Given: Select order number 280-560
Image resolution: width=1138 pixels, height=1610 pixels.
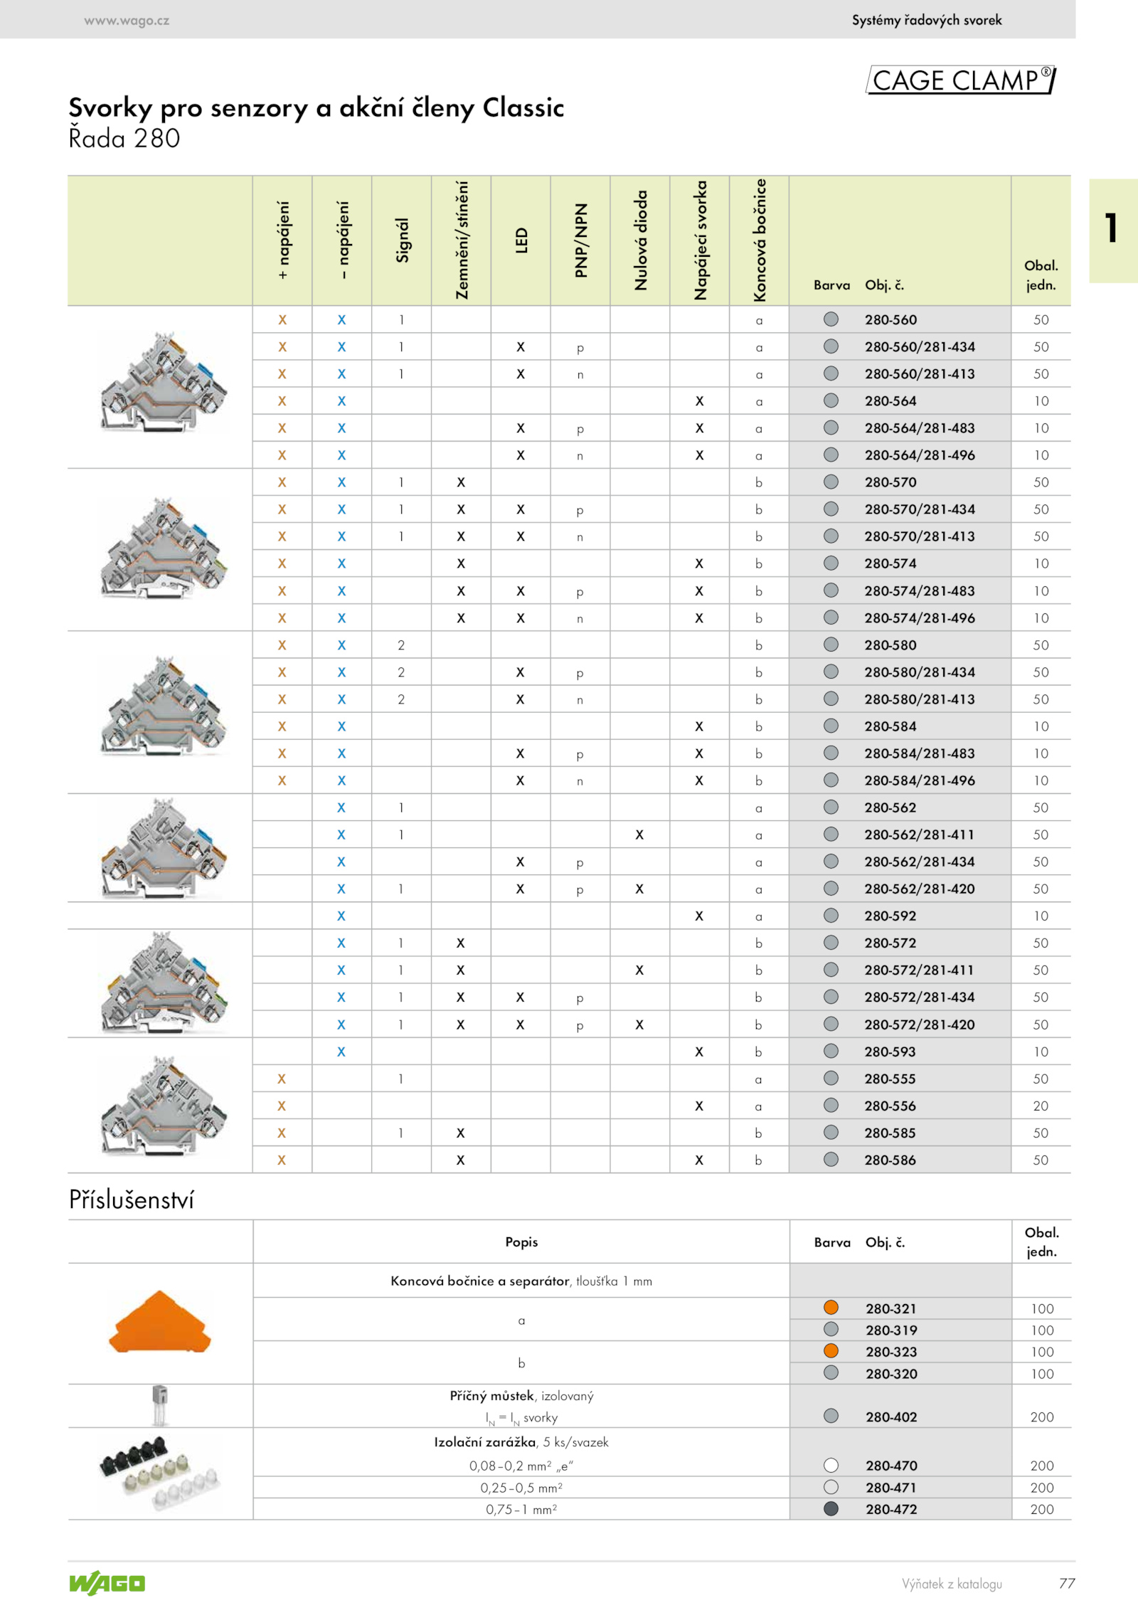Looking at the screenshot, I should tap(890, 320).
